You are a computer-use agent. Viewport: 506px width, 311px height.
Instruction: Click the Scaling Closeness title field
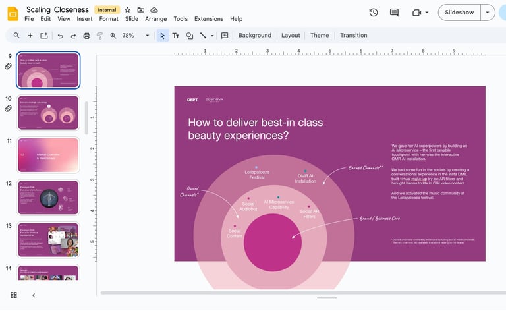pos(57,10)
